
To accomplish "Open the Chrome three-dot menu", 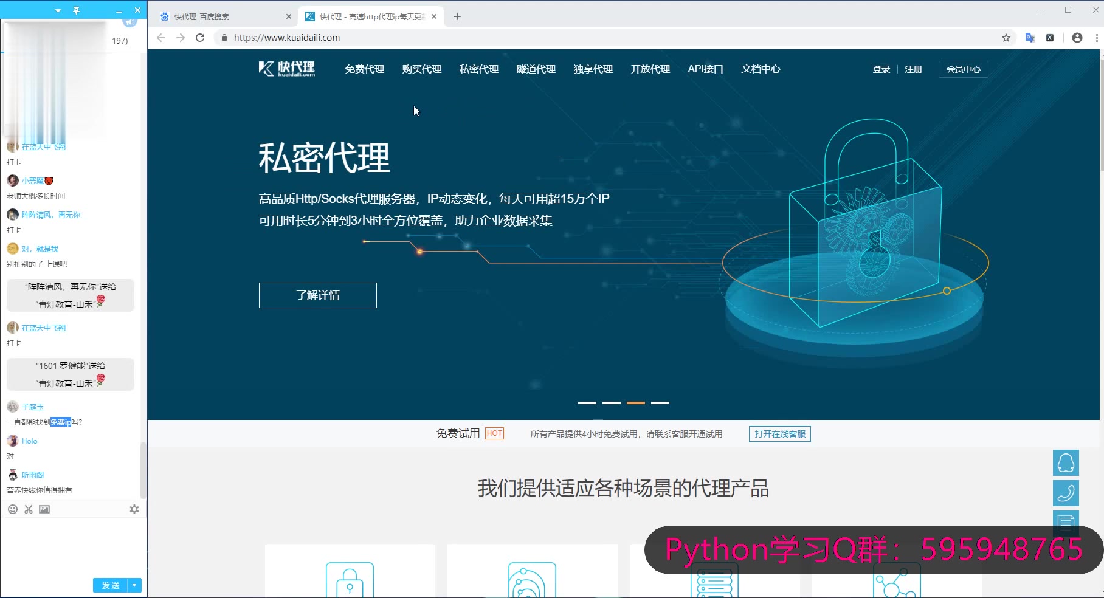I will pyautogui.click(x=1097, y=38).
